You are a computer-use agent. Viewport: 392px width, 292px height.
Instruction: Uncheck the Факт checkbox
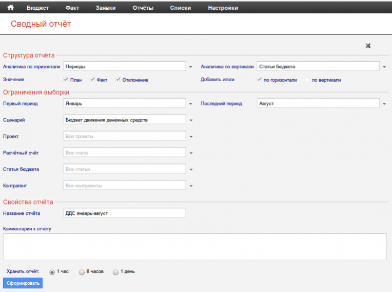(x=92, y=80)
